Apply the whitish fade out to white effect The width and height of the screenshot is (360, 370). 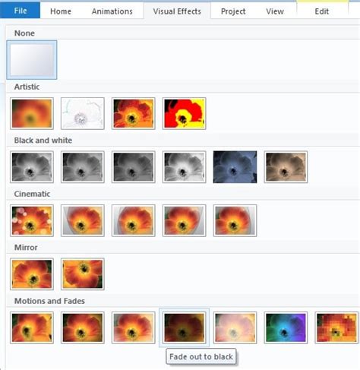coord(235,327)
